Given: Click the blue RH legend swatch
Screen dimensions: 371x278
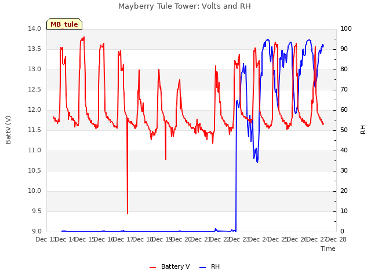Looking at the screenshot, I should point(203,268).
